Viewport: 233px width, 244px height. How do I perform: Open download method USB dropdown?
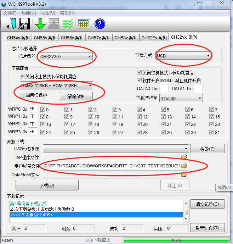pos(183,56)
